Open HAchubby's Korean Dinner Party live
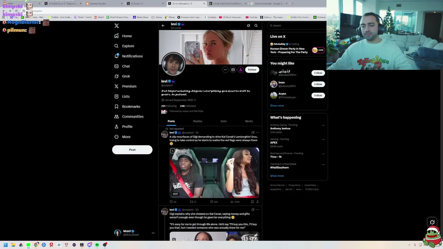The height and width of the screenshot is (249, 443). (289, 50)
